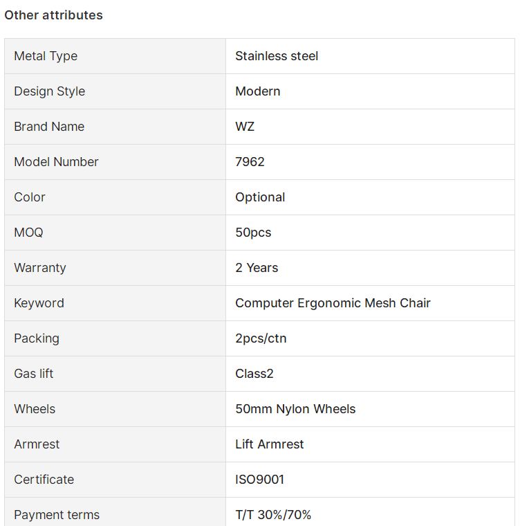This screenshot has width=520, height=526.
Task: Click the T/T 30%/70% payment terms
Action: 273,515
